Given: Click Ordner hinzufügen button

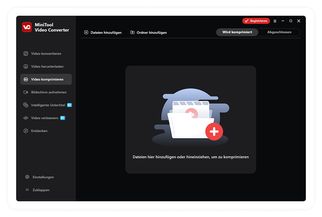Looking at the screenshot, I should [149, 33].
